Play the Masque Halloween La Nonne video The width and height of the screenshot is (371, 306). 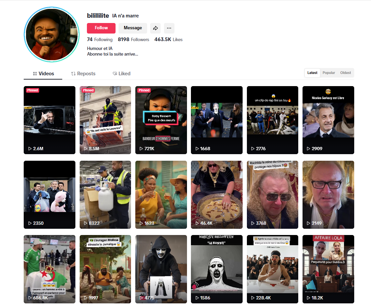point(217,269)
